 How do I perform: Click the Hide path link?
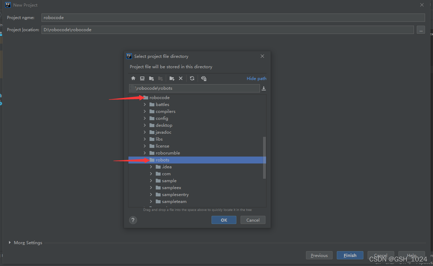(256, 79)
